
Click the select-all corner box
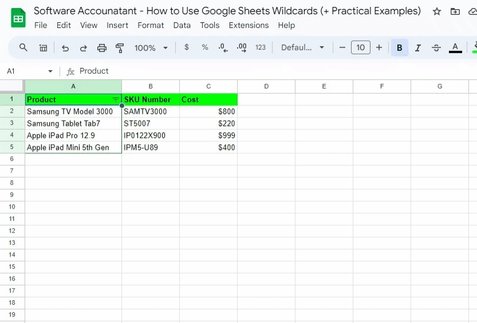12,86
